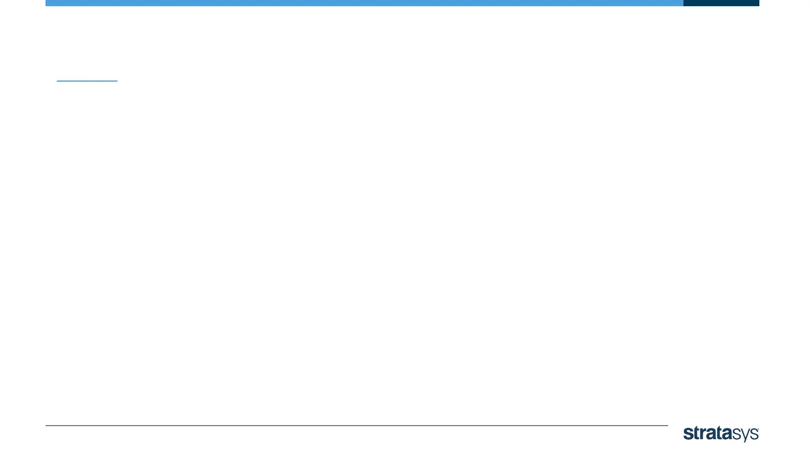Viewport: 810px width, 456px height.
Task: Select the light blue header bar
Action: click(364, 3)
